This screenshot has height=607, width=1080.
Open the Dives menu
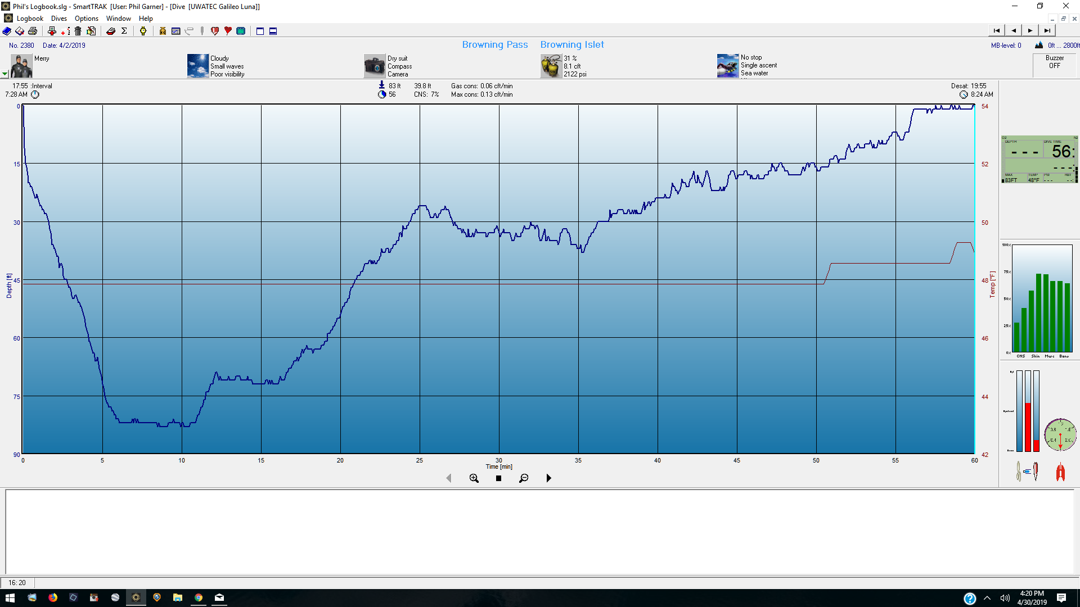(x=58, y=19)
